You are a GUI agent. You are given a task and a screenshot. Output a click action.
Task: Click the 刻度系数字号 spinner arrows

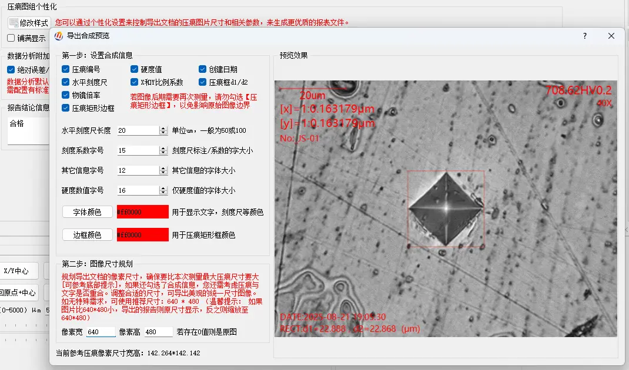pyautogui.click(x=163, y=151)
